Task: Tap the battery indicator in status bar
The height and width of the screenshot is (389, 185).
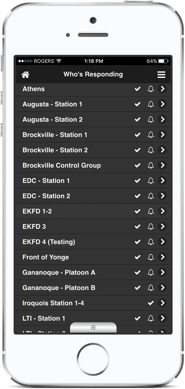Action: (x=163, y=61)
